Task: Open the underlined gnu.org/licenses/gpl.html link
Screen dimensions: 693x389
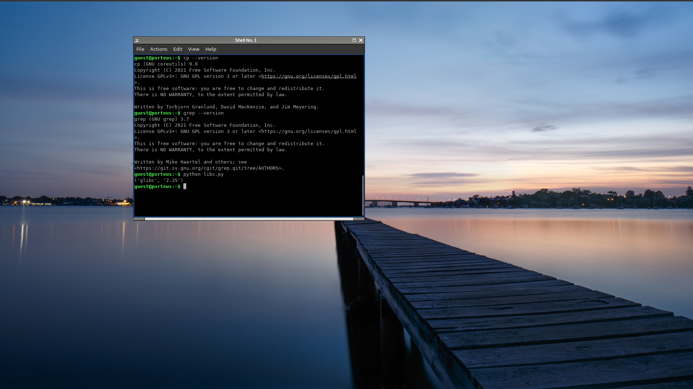Action: 309,76
